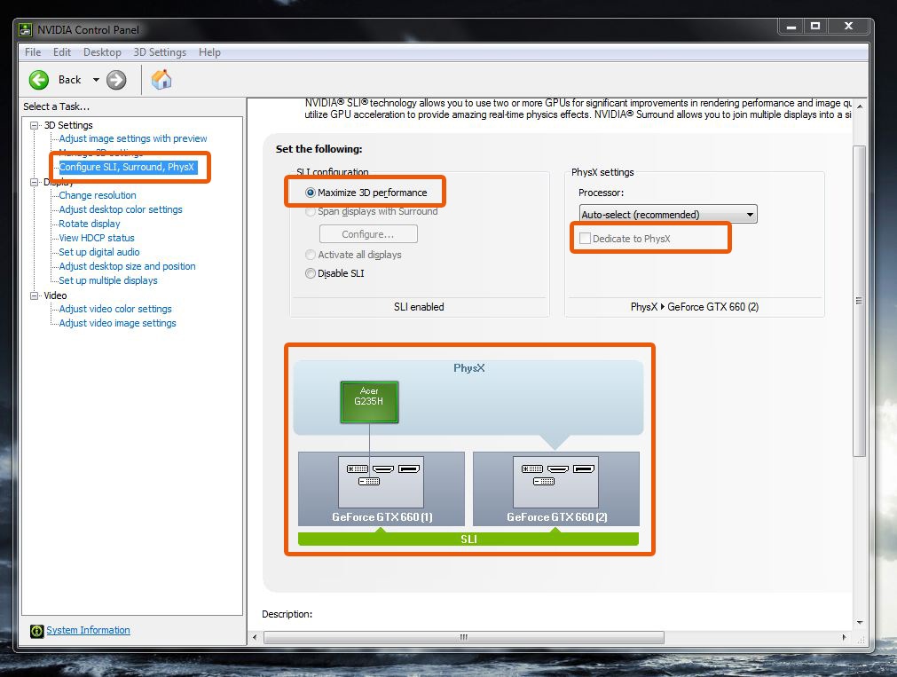
Task: Click the PhysX GeForce GTX 660 (2) status text
Action: [695, 307]
